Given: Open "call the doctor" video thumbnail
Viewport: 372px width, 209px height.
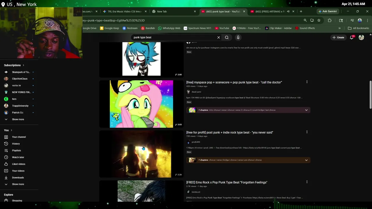Looking at the screenshot, I should click(141, 104).
